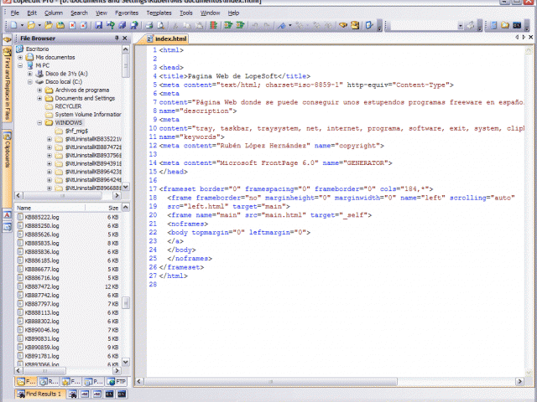The width and height of the screenshot is (537, 402).
Task: Click the file list vertical scrollbar thumb
Action: coord(126,302)
